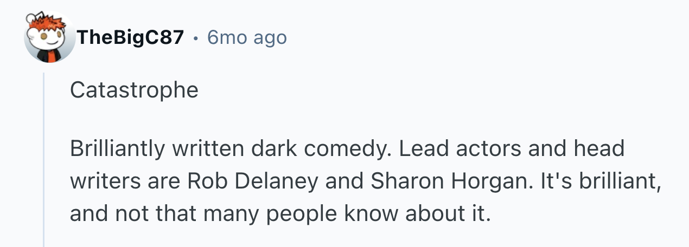
Task: Click TheBigC87's Snoo avatar icon
Action: pyautogui.click(x=50, y=38)
